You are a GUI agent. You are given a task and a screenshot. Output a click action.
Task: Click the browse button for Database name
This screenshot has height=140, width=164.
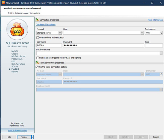pyautogui.click(x=161, y=53)
